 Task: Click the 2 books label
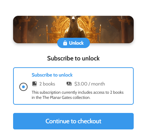(x=47, y=84)
